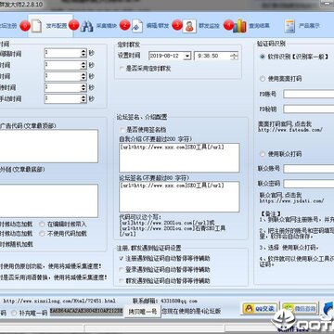Click the PD账号 input field
The height and width of the screenshot is (334, 334).
click(309, 94)
